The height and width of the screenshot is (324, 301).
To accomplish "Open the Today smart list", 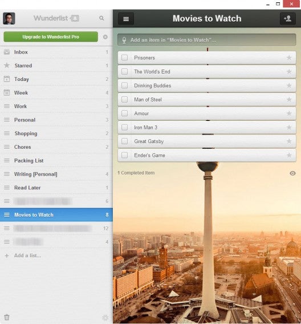I will 56,79.
